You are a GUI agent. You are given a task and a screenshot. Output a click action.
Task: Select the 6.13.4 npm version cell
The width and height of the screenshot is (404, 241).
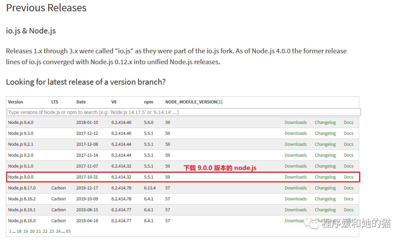pos(150,188)
